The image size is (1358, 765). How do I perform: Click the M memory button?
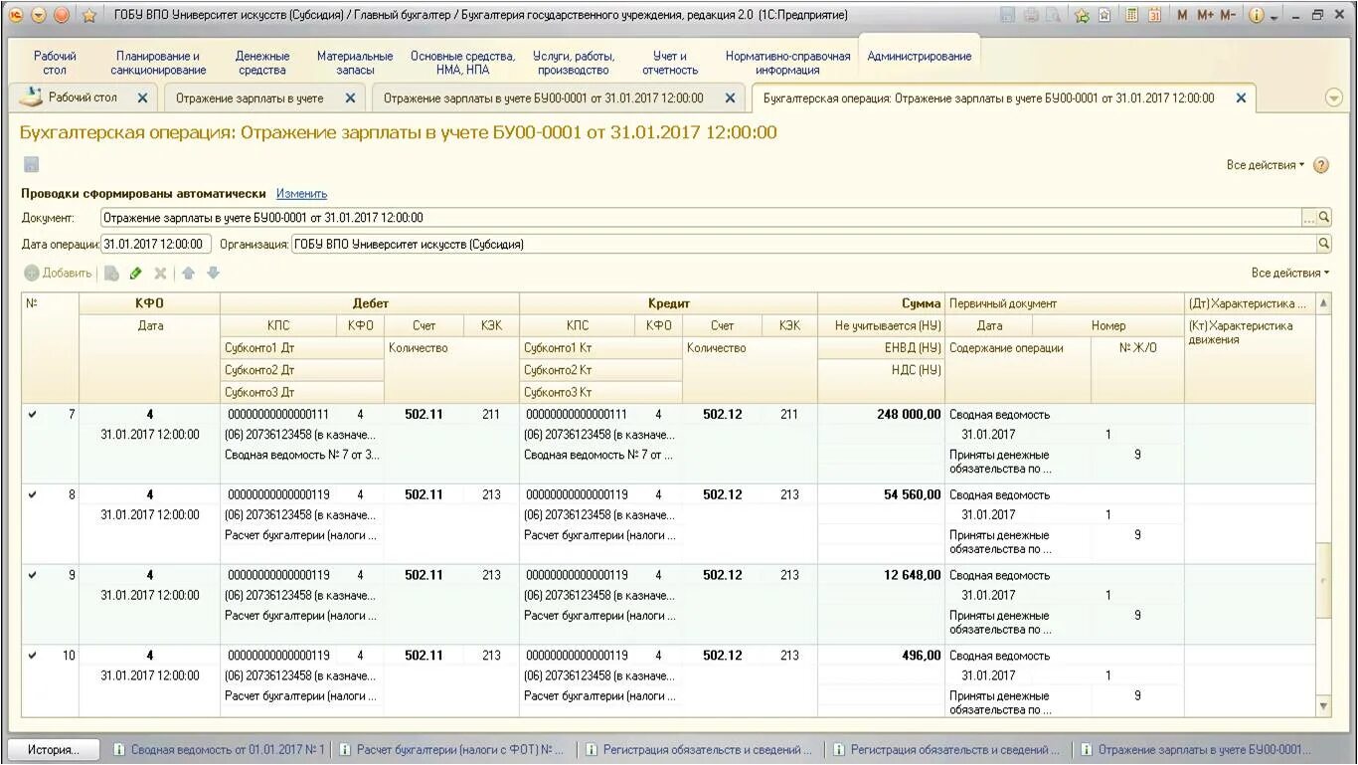(x=1182, y=16)
